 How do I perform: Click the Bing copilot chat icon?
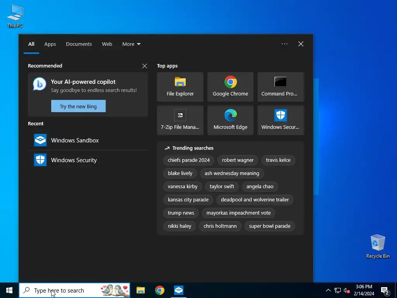tap(40, 84)
